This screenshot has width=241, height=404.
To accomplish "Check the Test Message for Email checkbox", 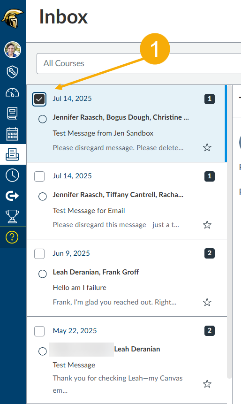I will (39, 176).
